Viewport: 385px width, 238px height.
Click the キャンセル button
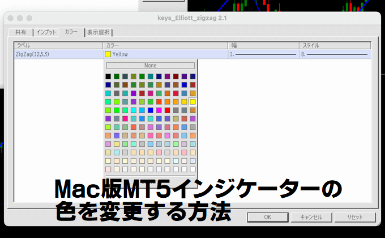point(311,217)
